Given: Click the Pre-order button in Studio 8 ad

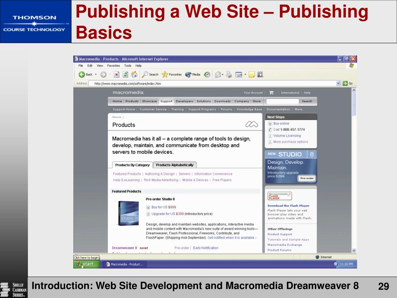Looking at the screenshot, I should pos(307,178).
